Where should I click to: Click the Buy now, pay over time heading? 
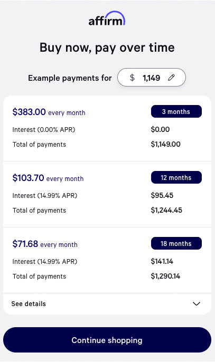(107, 48)
